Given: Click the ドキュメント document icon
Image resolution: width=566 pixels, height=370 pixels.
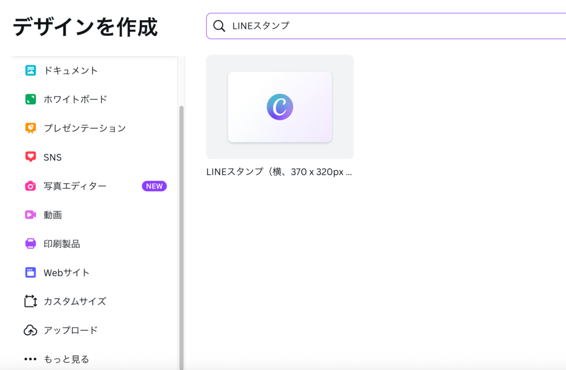Looking at the screenshot, I should coord(31,70).
